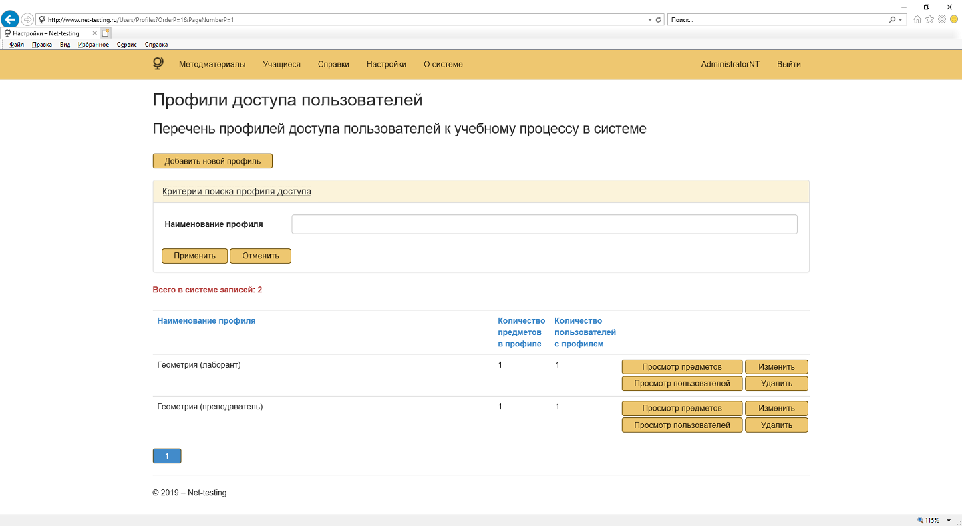
Task: Open browser home page icon
Action: tap(917, 19)
